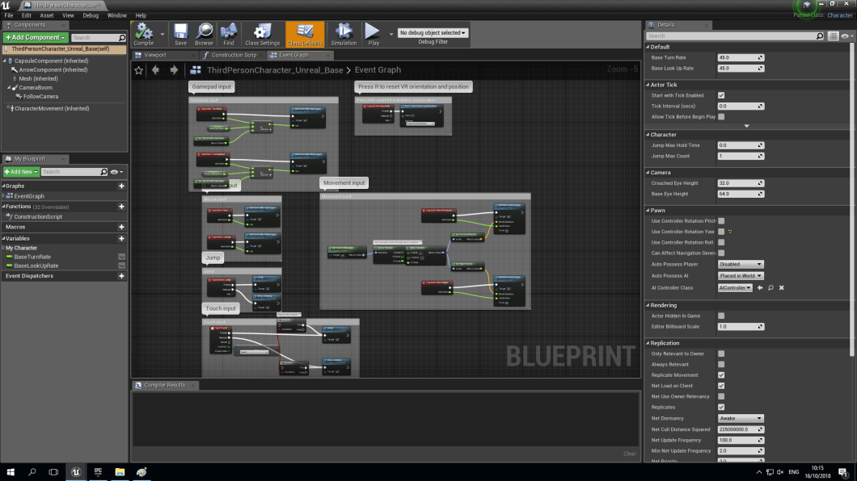Toggle Use Controller Rotation Yaw
The image size is (857, 481).
[721, 232]
